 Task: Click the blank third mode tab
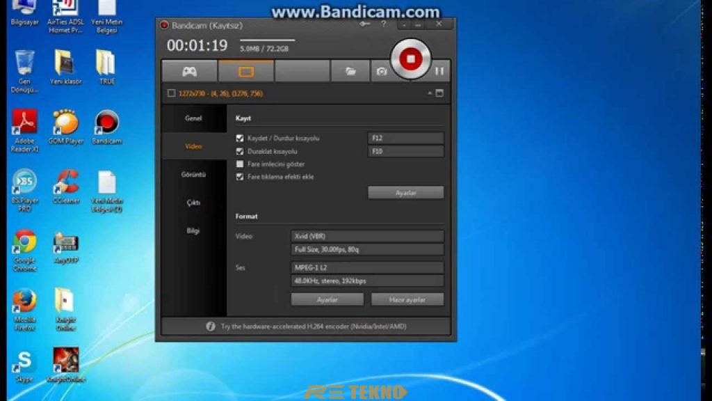302,72
